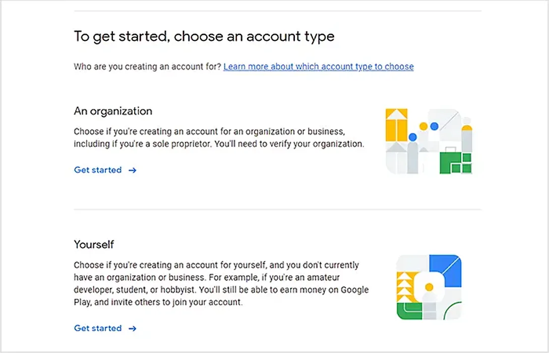549x353 pixels.
Task: Click the organization buildings illustration
Action: pos(429,142)
